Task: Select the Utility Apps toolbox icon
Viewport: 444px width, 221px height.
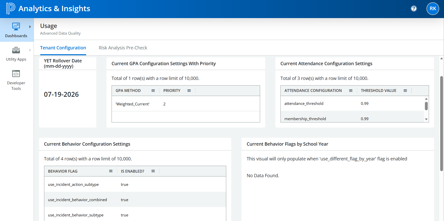Action: click(x=16, y=50)
